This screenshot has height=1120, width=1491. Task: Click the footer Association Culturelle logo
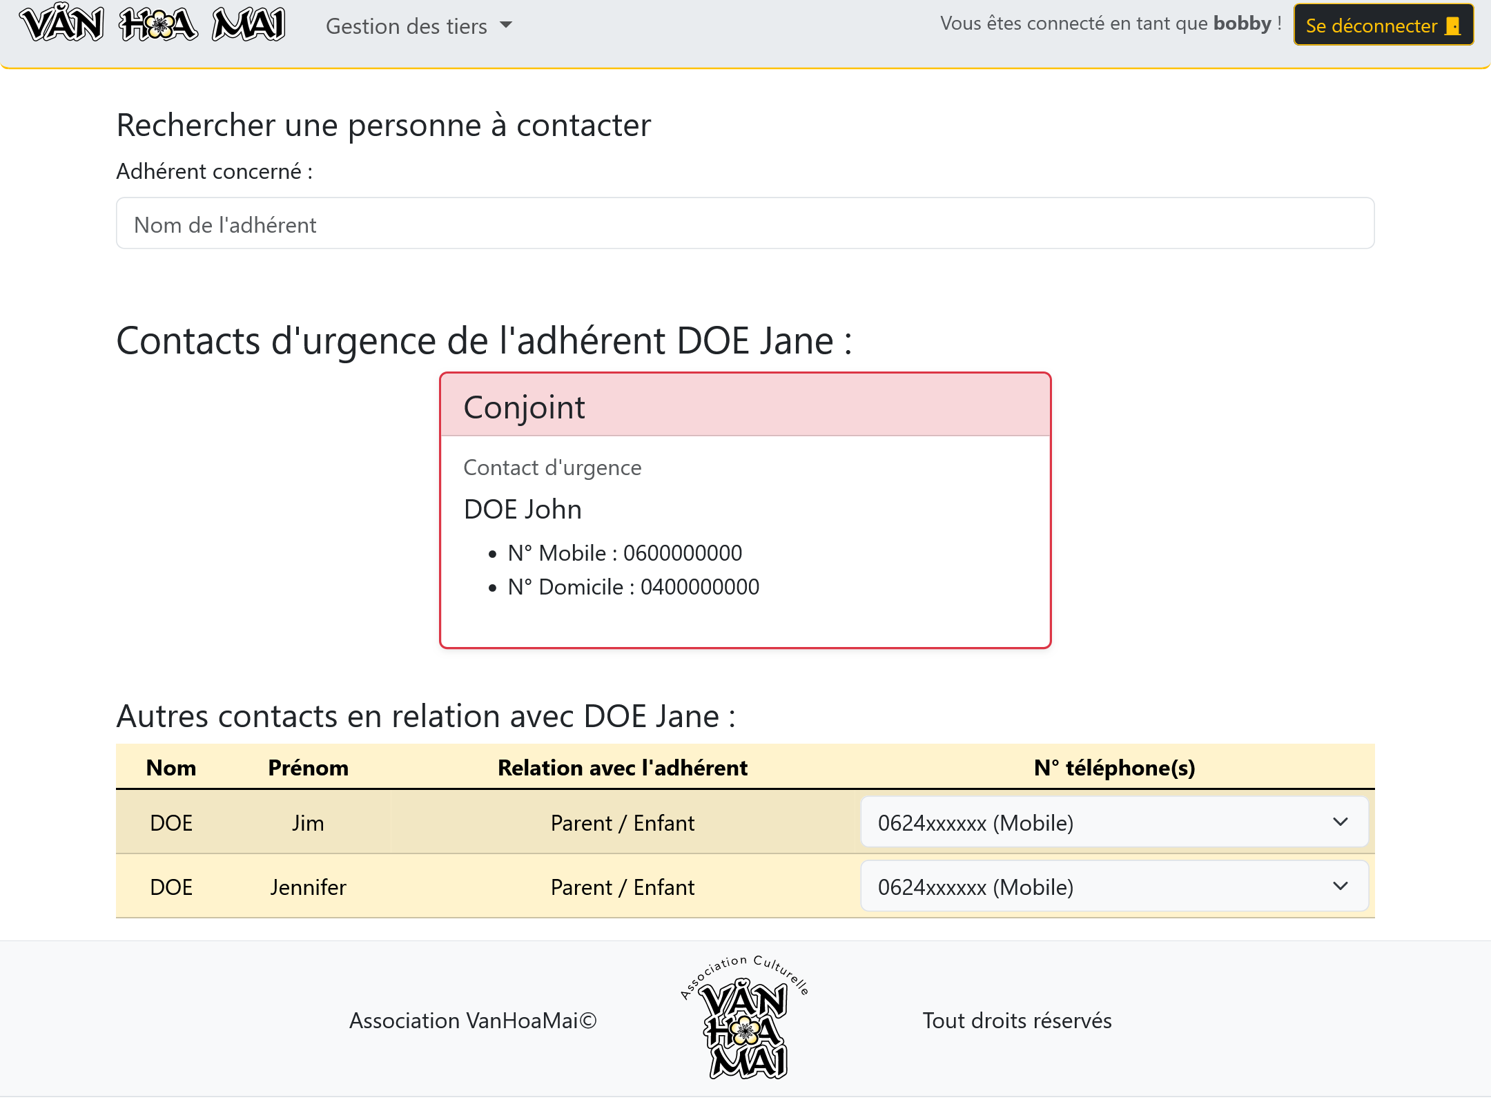coord(745,1019)
